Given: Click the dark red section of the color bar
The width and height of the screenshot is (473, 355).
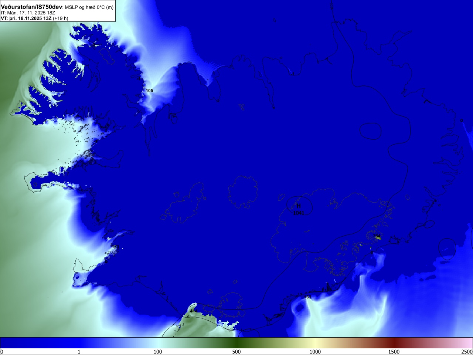Looking at the screenshot, I should click(x=394, y=343).
